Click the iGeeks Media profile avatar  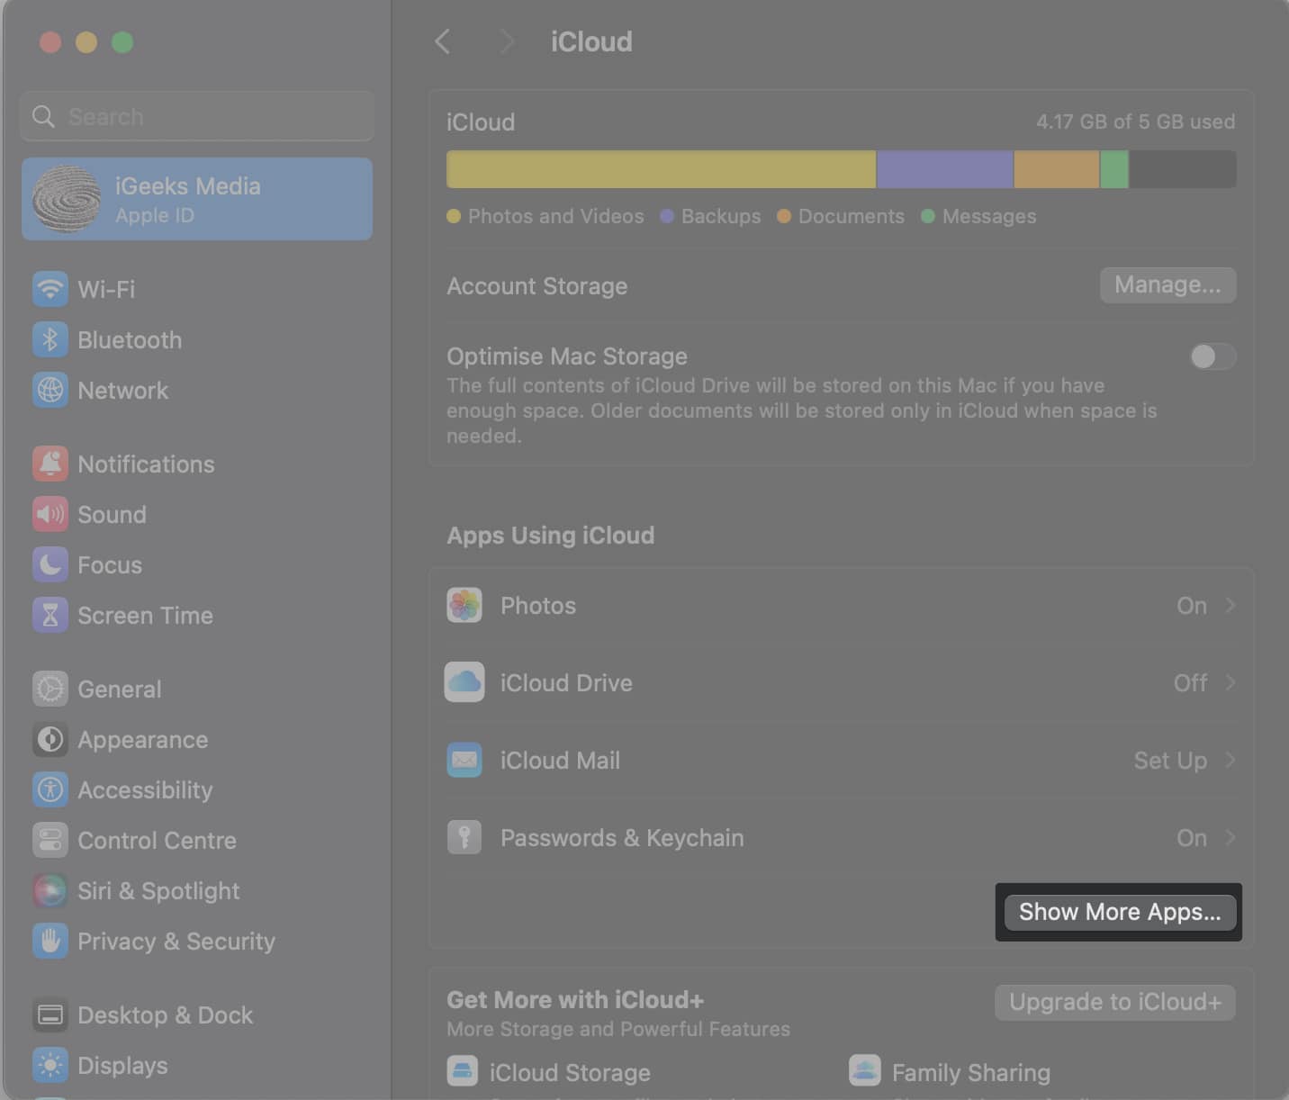[x=67, y=199]
